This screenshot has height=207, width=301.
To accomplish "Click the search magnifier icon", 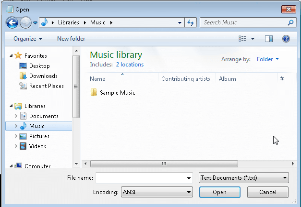I will coord(290,22).
